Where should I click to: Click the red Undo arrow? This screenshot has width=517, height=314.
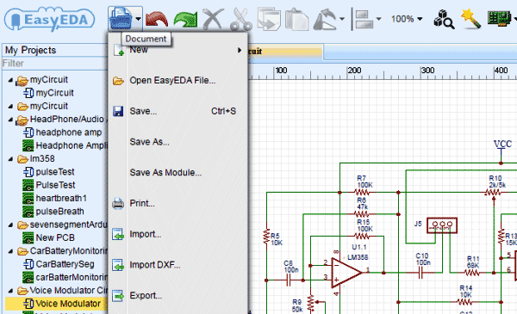point(157,19)
